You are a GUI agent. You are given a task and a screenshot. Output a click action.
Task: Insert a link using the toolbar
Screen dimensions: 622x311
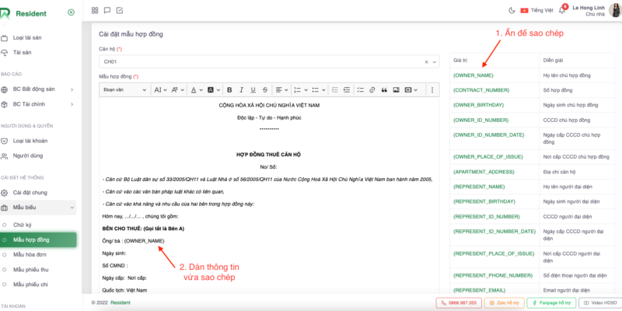372,90
